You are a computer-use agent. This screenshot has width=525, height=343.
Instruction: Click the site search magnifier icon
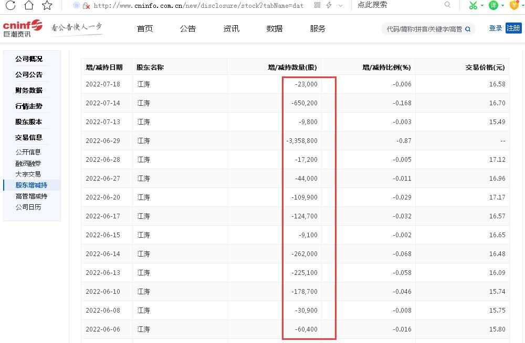point(468,29)
